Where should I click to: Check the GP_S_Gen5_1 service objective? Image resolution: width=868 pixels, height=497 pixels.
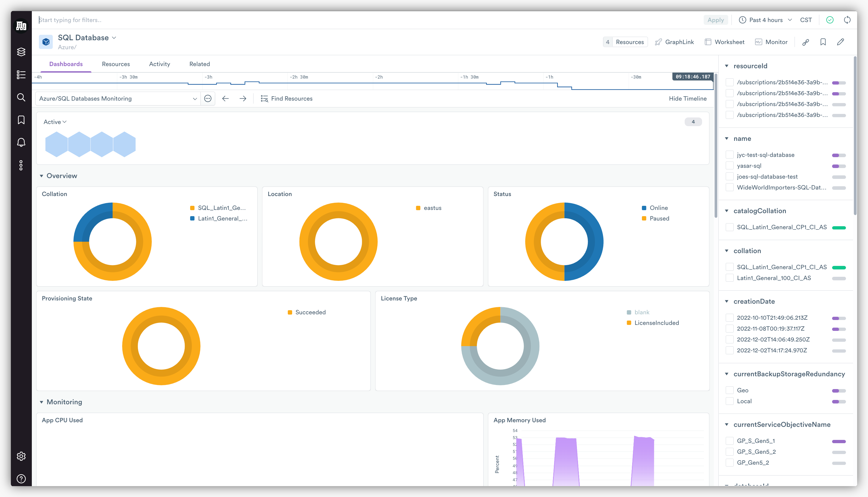729,441
